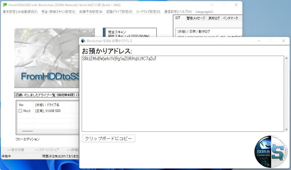This screenshot has width=291, height=170.
Task: Close the Blockchain SORA dialog
Action: pyautogui.click(x=283, y=41)
